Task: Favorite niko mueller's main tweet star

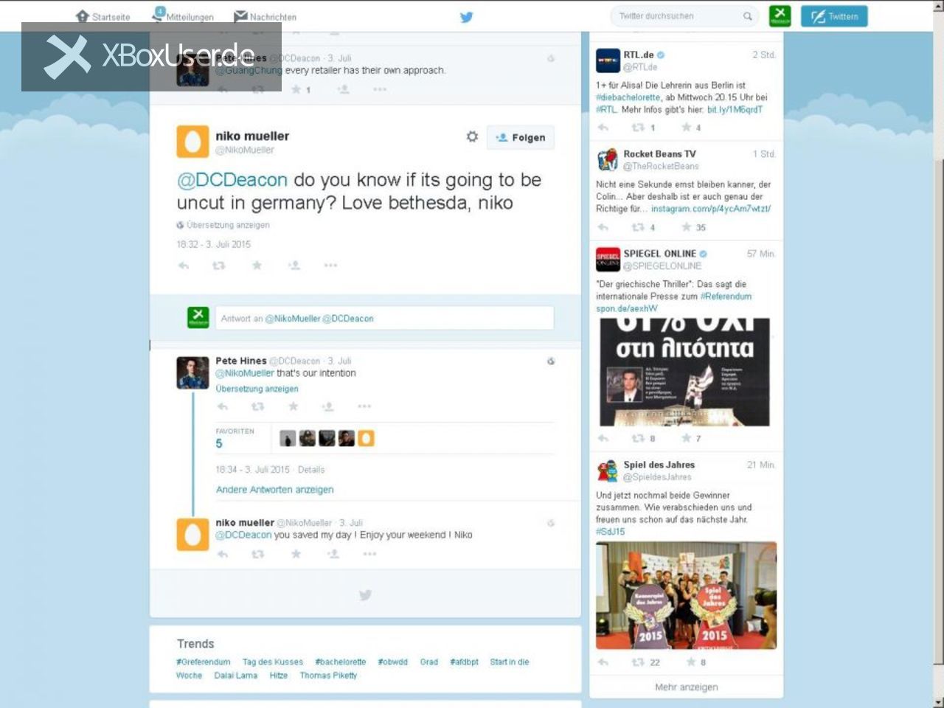Action: [x=257, y=265]
